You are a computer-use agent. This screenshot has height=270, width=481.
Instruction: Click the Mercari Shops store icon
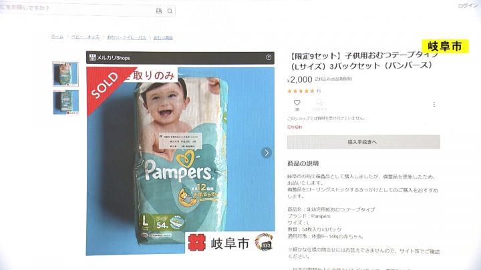click(x=92, y=57)
